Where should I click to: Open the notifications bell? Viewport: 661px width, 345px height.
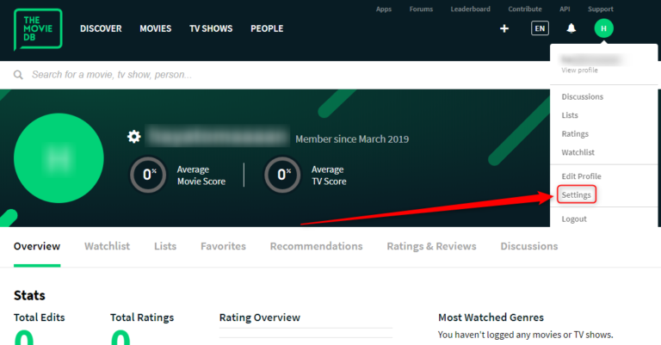(x=571, y=28)
